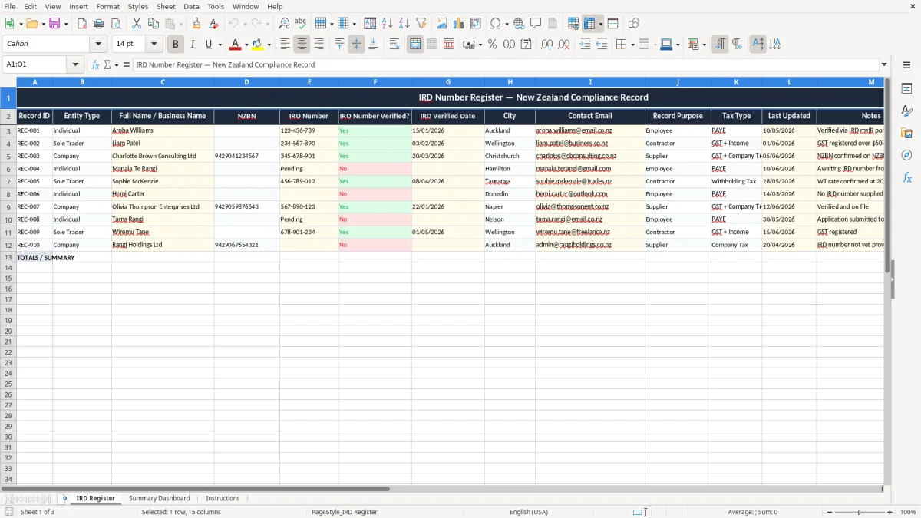The image size is (921, 518).
Task: Open the background color dropdown arrow
Action: click(269, 45)
